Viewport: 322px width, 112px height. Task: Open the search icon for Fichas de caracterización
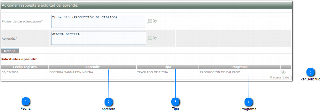click(x=150, y=21)
